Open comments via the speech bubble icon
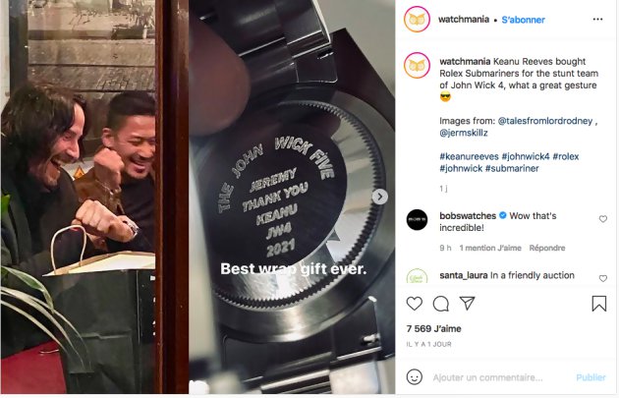This screenshot has height=398, width=619. click(x=440, y=304)
